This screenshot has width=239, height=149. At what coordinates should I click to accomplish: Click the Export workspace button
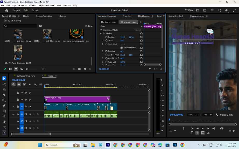(x=34, y=10)
